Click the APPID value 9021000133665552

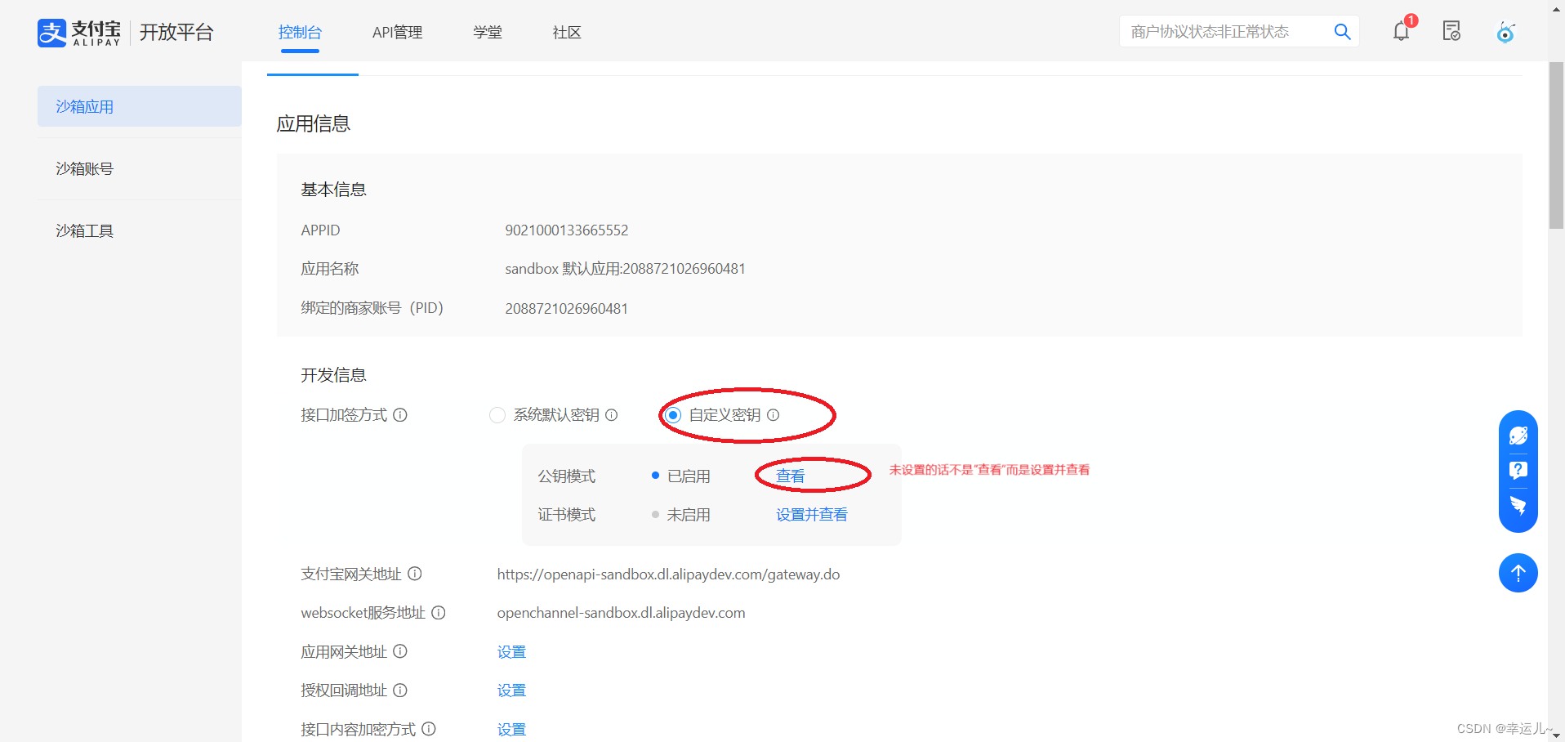567,230
